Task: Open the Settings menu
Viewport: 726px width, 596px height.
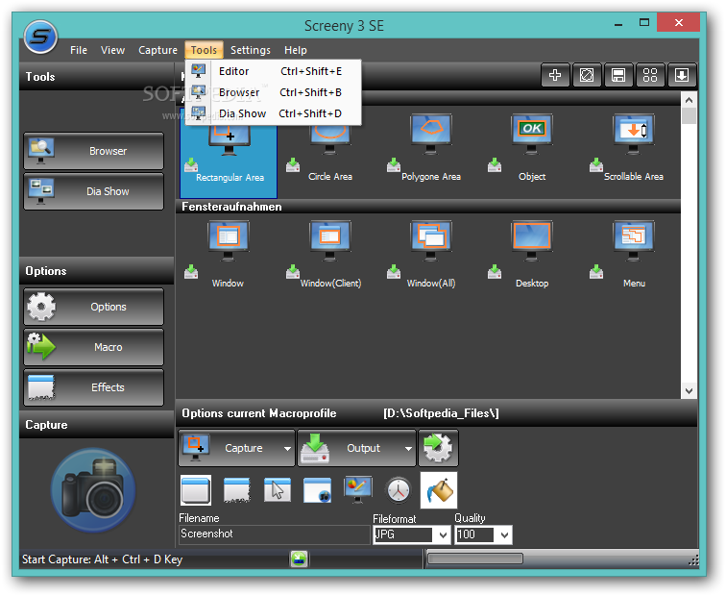Action: click(251, 50)
